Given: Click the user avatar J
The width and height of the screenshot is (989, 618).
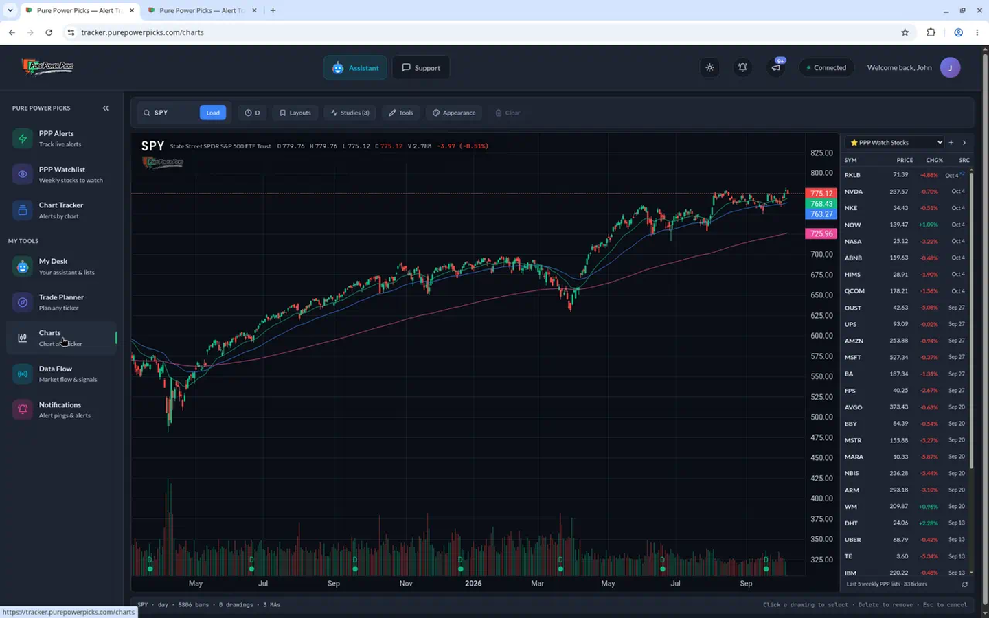Looking at the screenshot, I should pos(950,67).
